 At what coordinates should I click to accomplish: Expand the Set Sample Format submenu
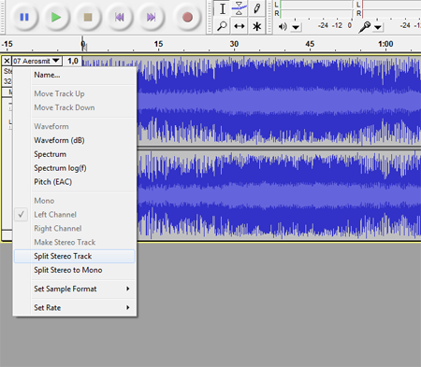point(75,289)
